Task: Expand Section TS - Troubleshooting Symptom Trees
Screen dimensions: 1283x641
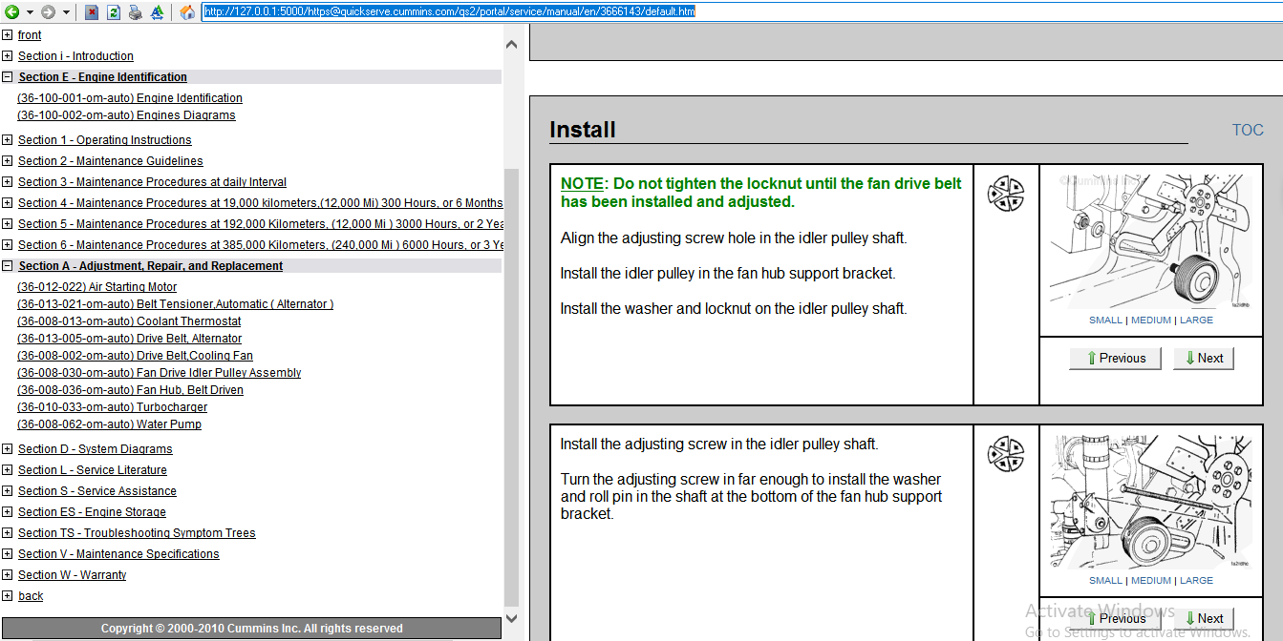Action: (8, 533)
